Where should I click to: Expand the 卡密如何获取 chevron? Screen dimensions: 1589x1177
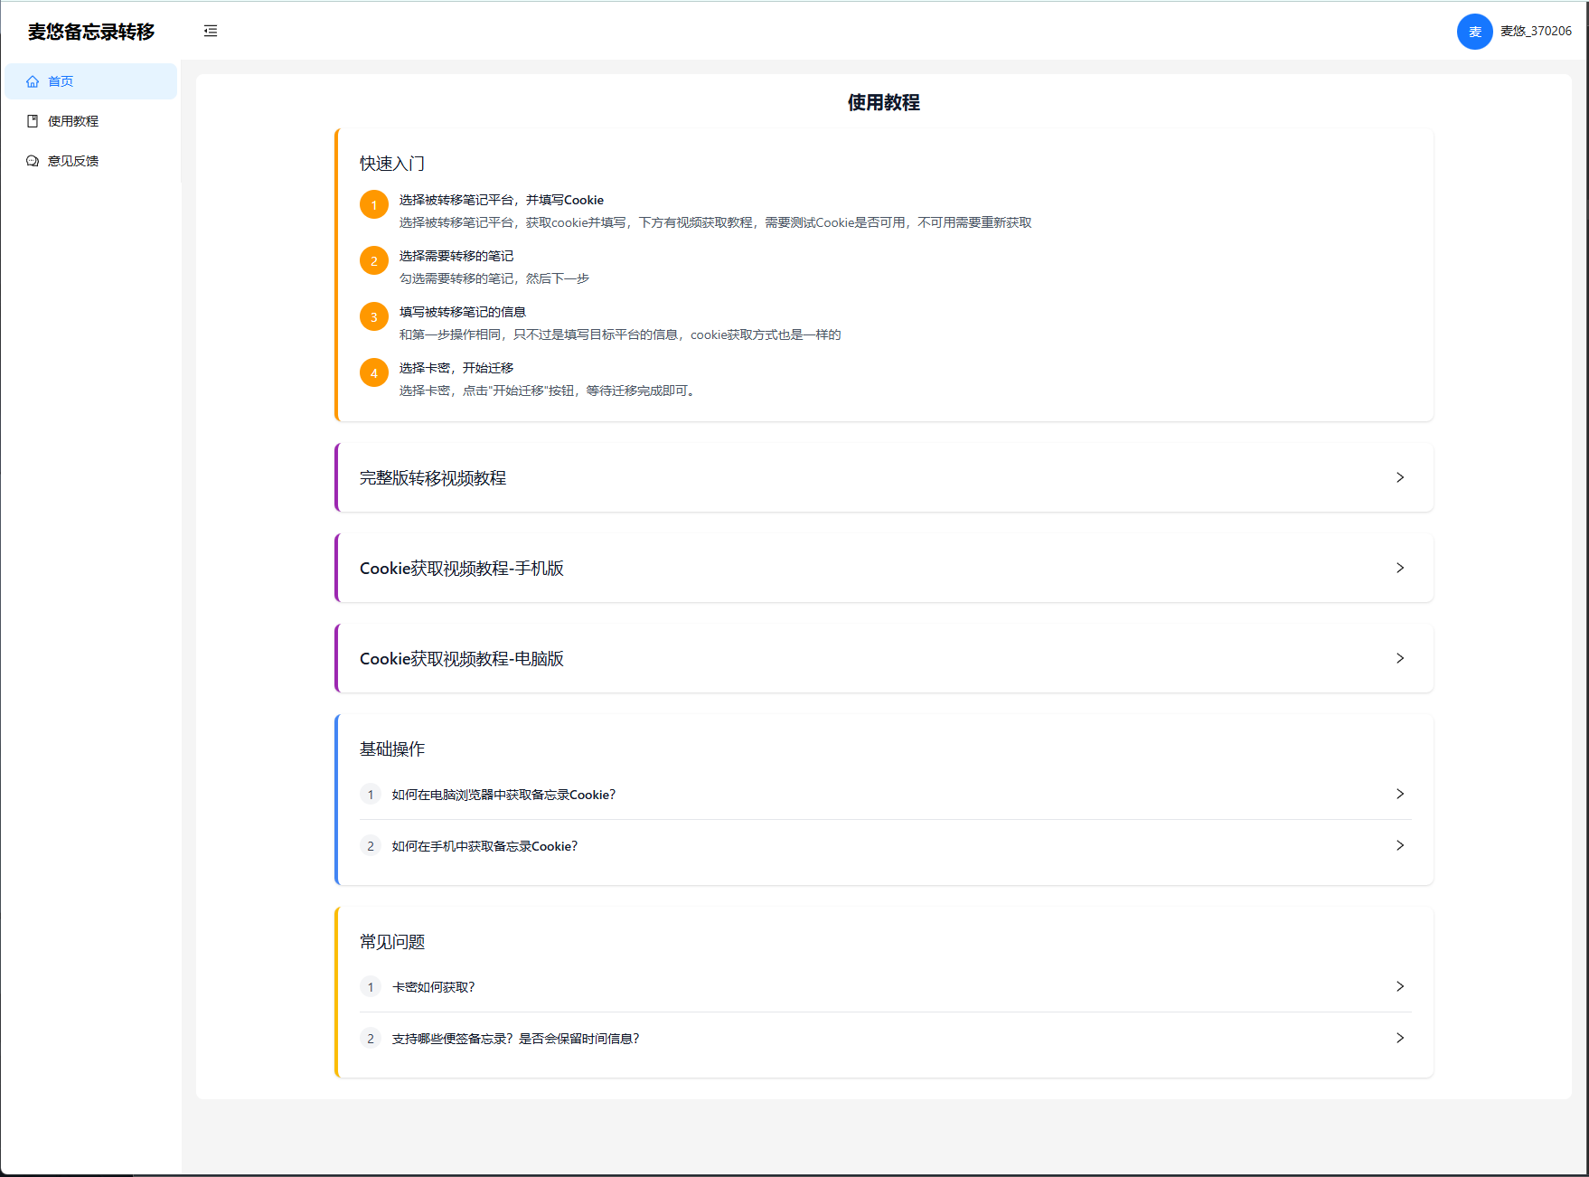[1400, 986]
